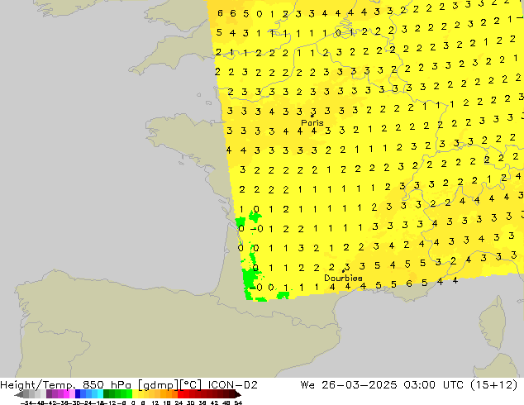Click the Height/Temp. 850 hPa title text
Screen dimensions: 524x405
tap(66, 385)
